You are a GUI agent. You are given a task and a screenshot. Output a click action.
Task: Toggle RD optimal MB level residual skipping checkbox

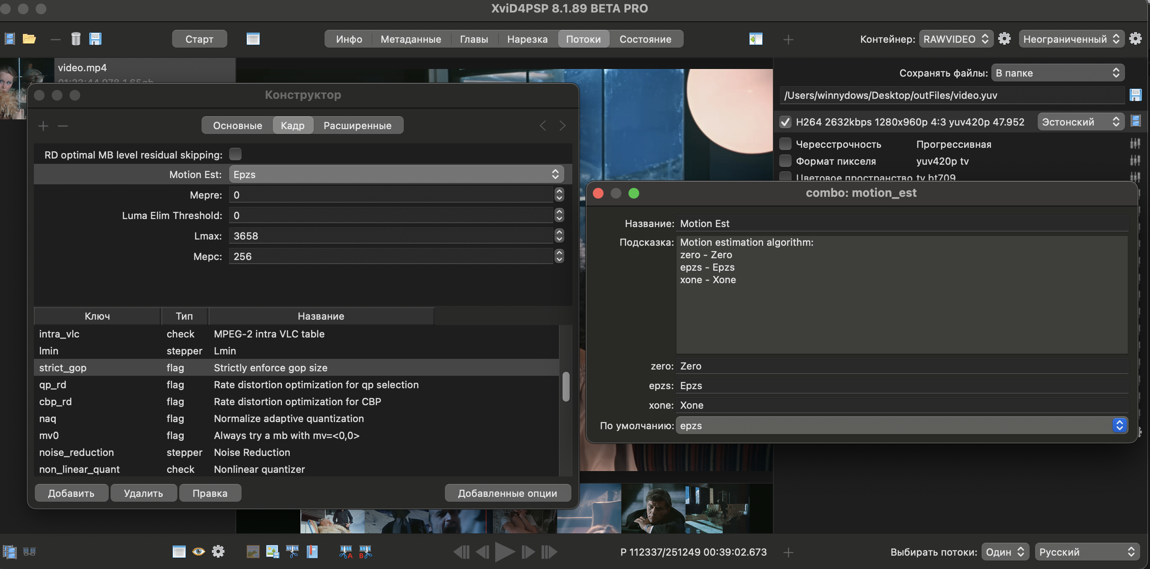point(235,154)
